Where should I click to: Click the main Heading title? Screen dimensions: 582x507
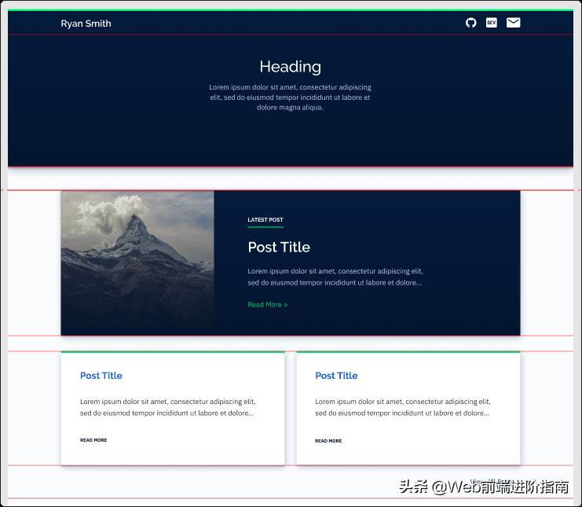coord(291,67)
